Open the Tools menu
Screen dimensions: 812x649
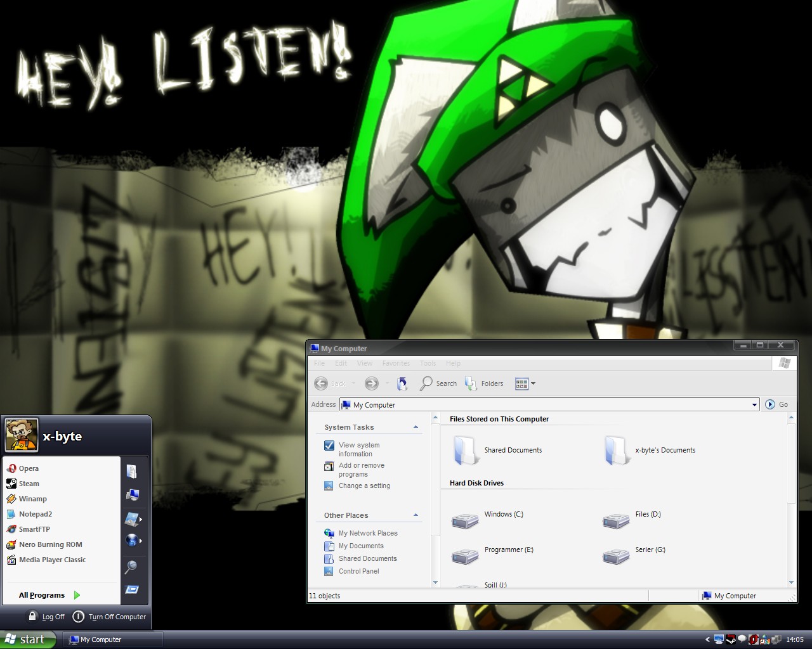428,363
